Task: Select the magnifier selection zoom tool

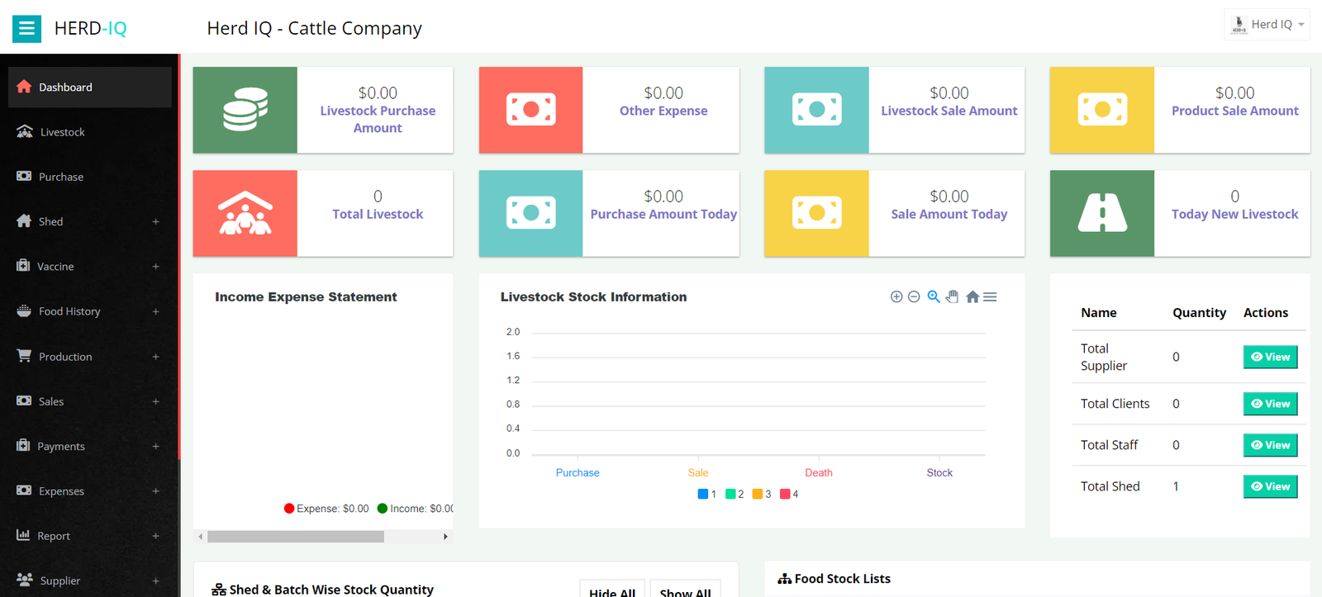Action: (x=934, y=296)
